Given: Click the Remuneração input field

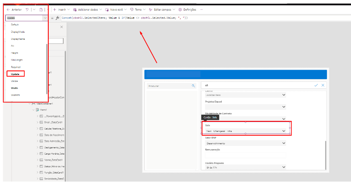Looking at the screenshot, I should [245, 156].
